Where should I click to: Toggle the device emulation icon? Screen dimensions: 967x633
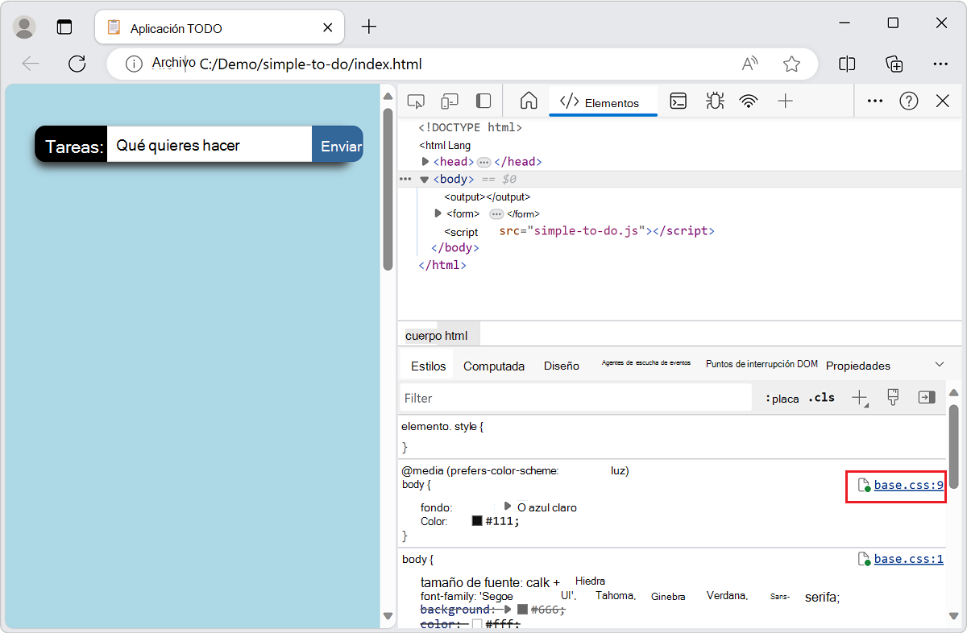tap(449, 101)
